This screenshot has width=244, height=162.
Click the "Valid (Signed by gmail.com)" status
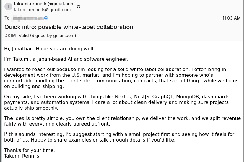[47, 36]
